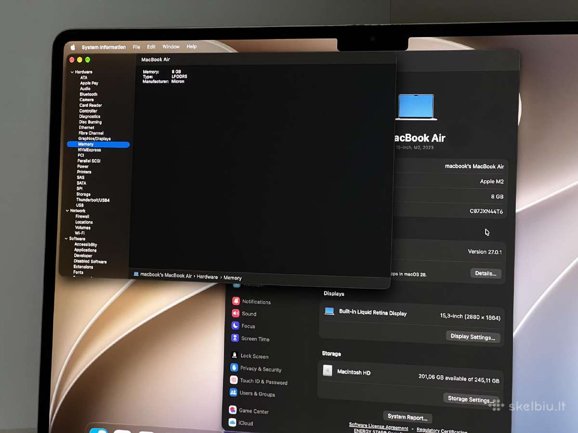578x433 pixels.
Task: Select the Focus moon icon
Action: point(235,326)
